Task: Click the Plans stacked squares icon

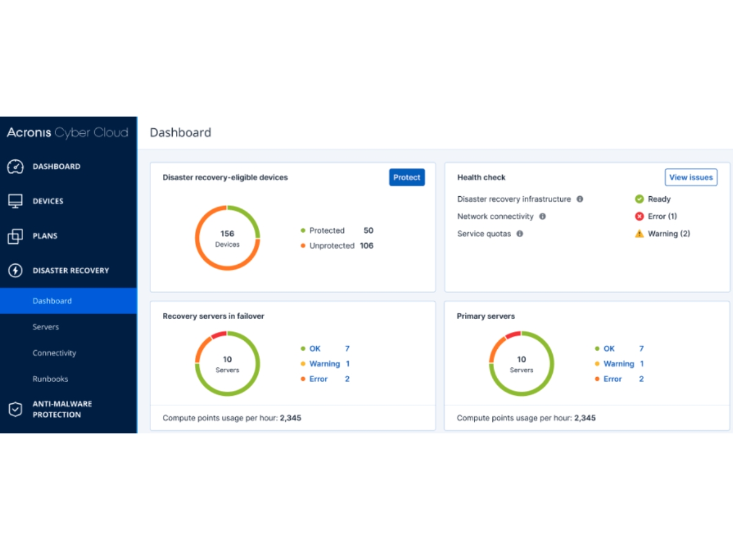Action: 15,236
